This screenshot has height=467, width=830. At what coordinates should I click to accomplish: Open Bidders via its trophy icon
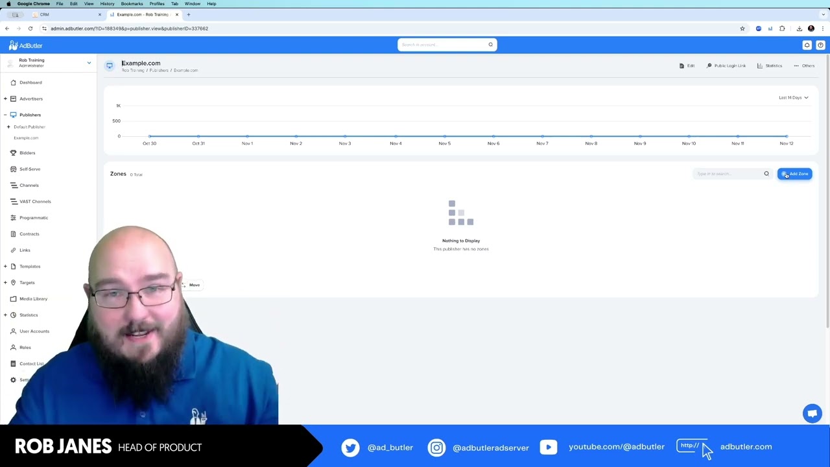pyautogui.click(x=13, y=153)
